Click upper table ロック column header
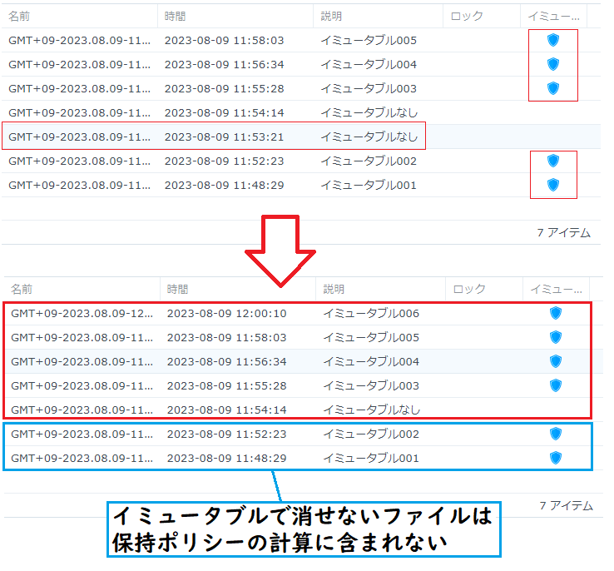This screenshot has width=614, height=571. (x=482, y=16)
